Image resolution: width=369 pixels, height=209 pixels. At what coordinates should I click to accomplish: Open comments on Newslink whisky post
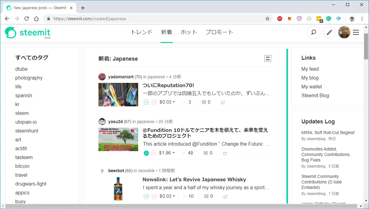tap(208, 196)
